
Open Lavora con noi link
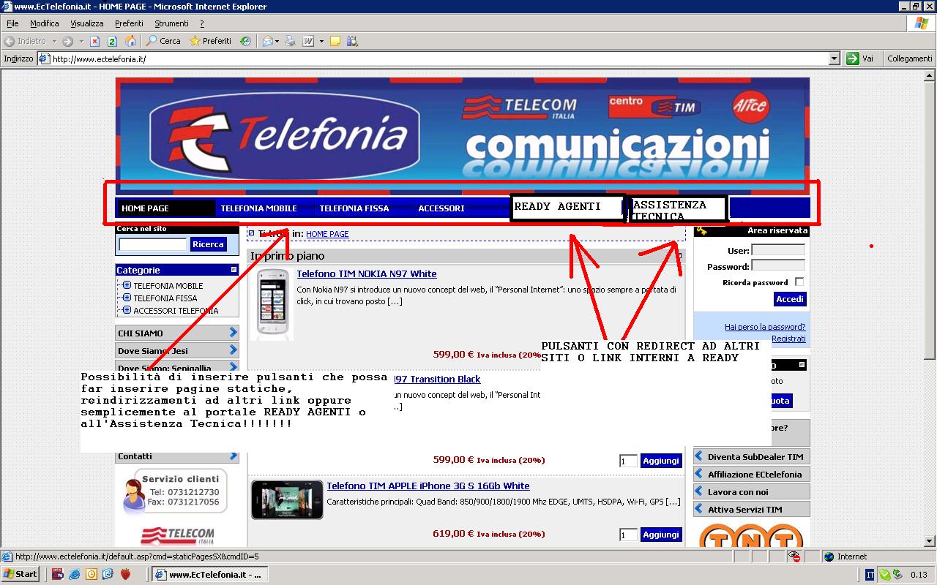pos(752,492)
